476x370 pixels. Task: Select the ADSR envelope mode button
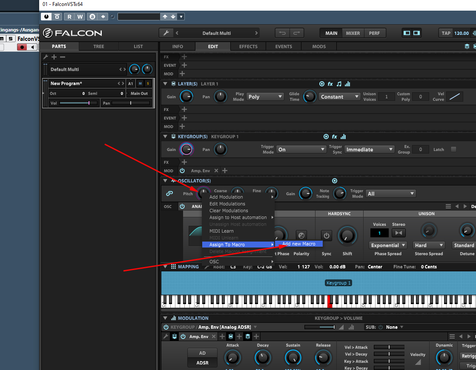203,363
